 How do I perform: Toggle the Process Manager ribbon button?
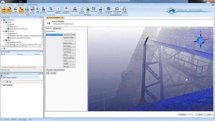[21, 10]
